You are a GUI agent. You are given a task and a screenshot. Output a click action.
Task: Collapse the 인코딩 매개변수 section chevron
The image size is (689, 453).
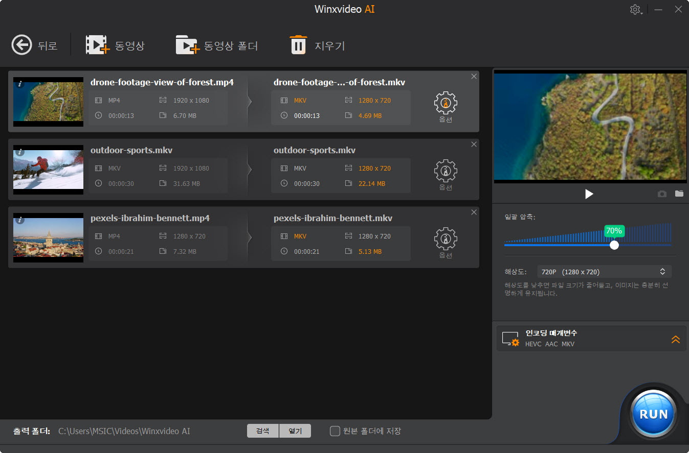point(676,339)
